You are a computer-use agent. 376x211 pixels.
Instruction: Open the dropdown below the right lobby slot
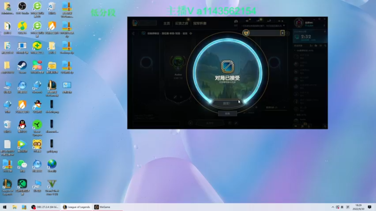pos(275,107)
